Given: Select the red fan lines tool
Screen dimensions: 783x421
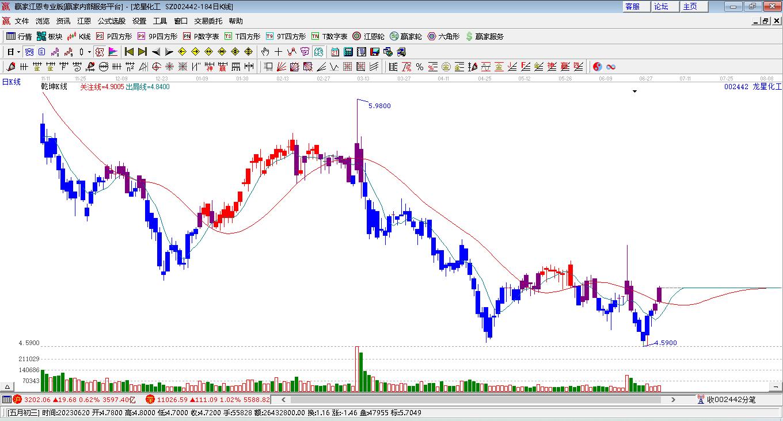Looking at the screenshot, I should (x=282, y=67).
